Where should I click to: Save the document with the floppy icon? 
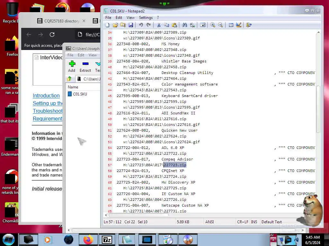pyautogui.click(x=131, y=25)
